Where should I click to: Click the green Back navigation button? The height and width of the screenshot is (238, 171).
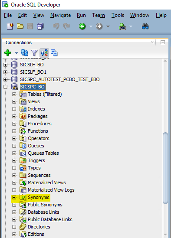[82, 26]
